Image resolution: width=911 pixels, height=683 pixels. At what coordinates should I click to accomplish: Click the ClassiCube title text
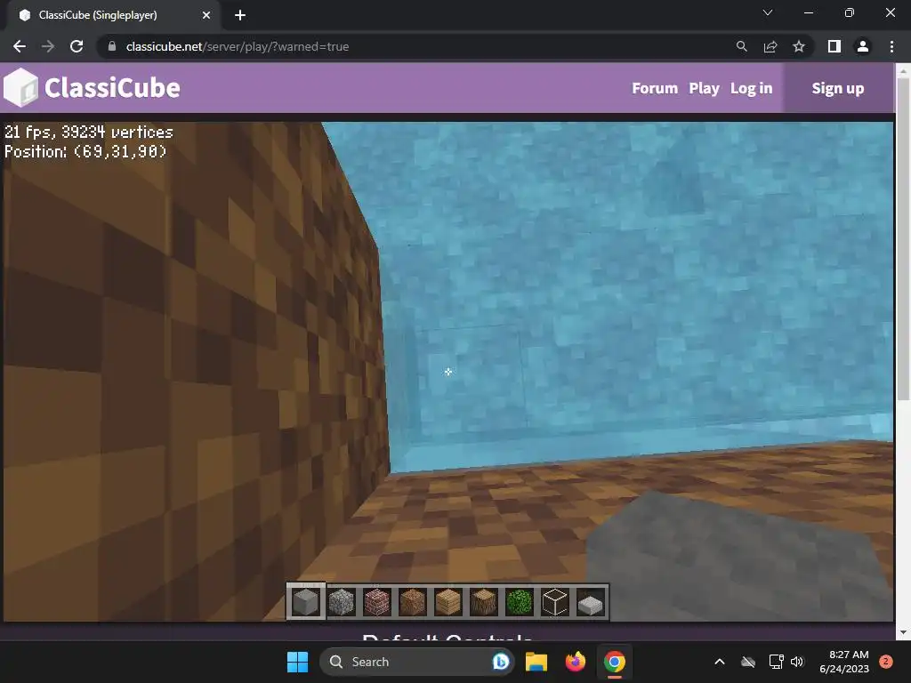(x=112, y=88)
